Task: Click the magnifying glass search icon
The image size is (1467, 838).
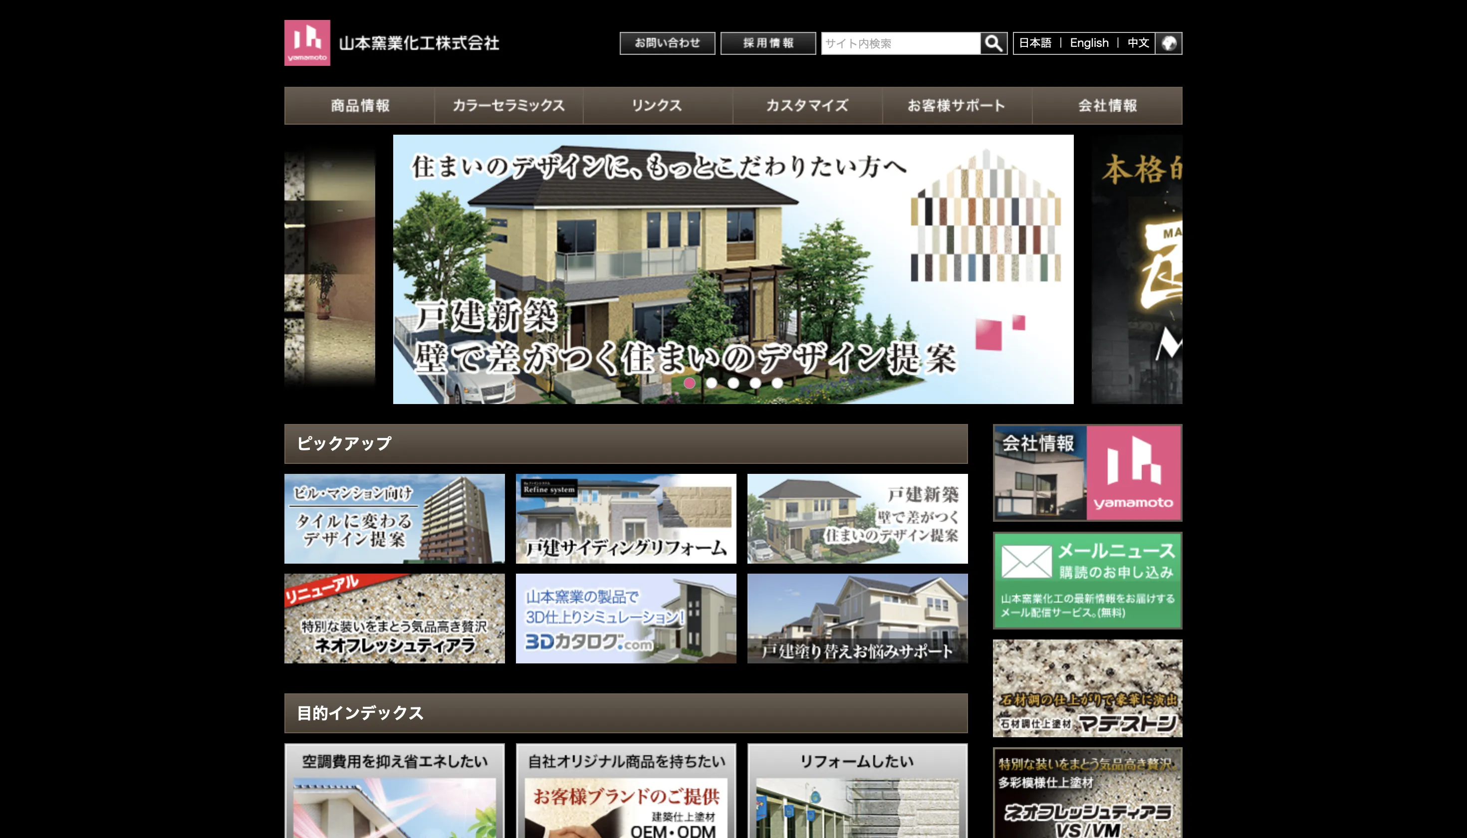Action: pyautogui.click(x=993, y=43)
